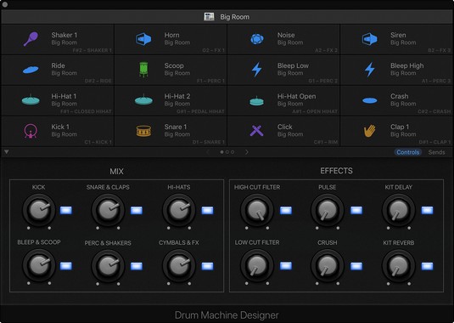Go to previous pad page arrow
The image size is (454, 323).
(x=207, y=152)
